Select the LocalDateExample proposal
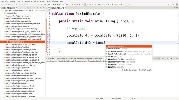 pyautogui.click(x=129, y=51)
